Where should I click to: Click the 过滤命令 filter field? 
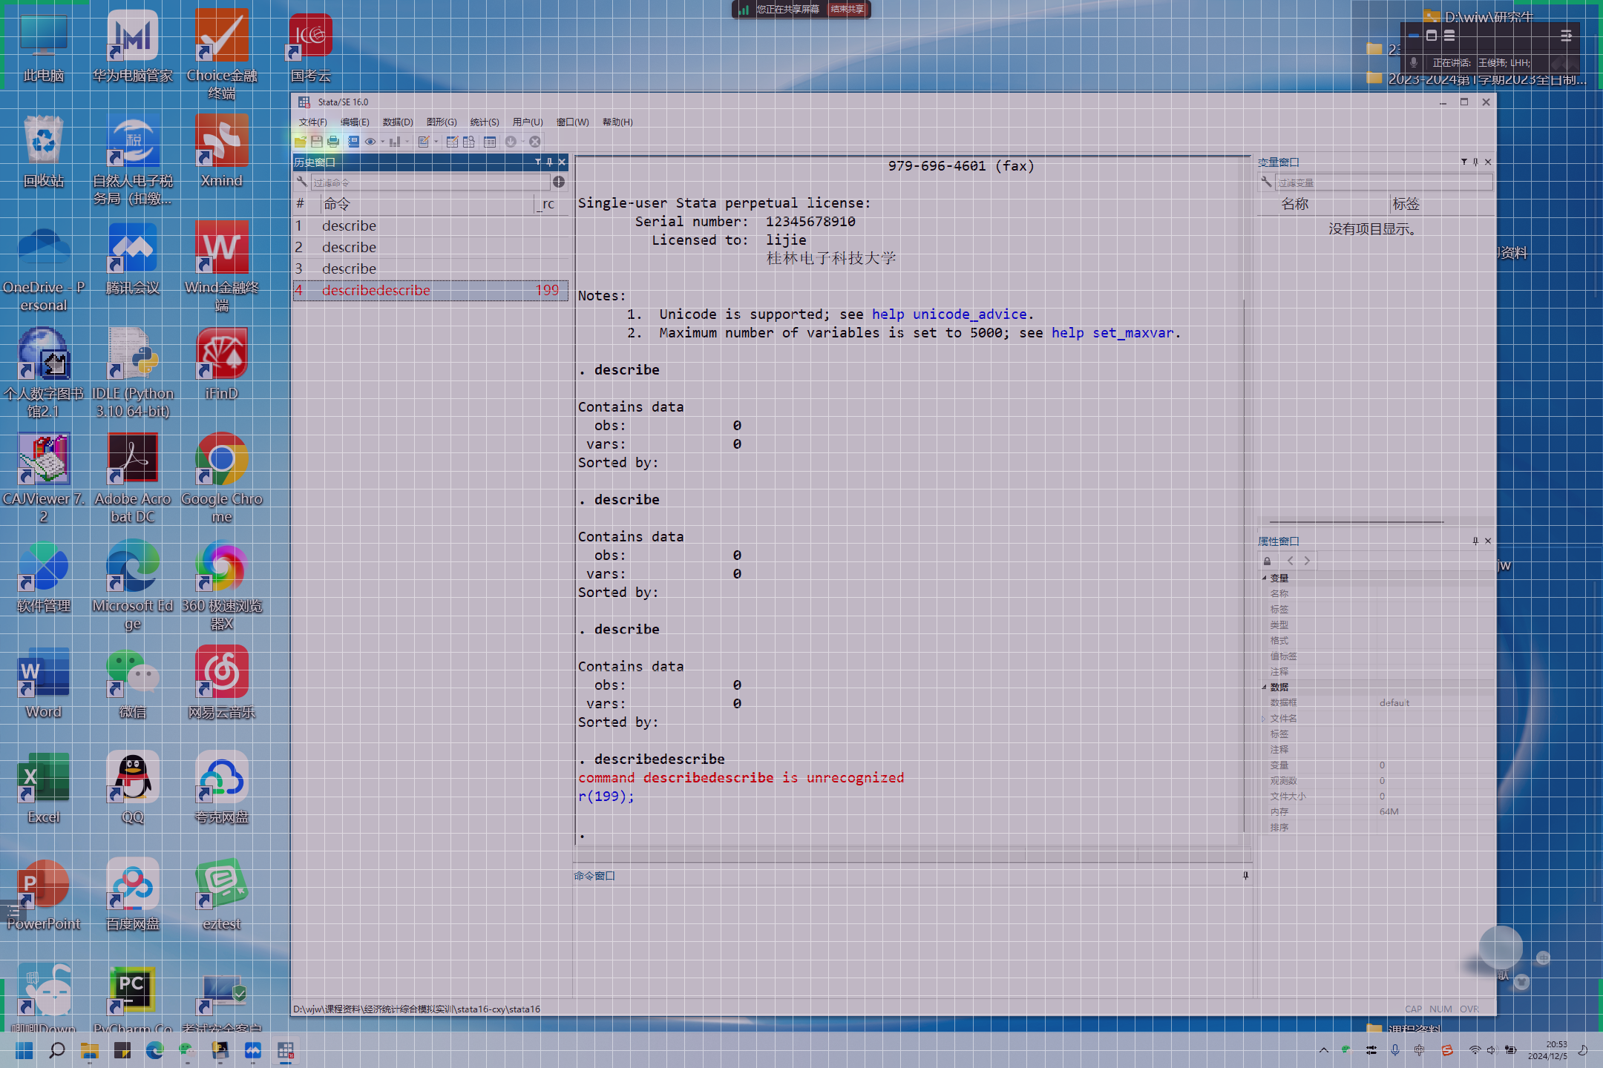tap(430, 182)
